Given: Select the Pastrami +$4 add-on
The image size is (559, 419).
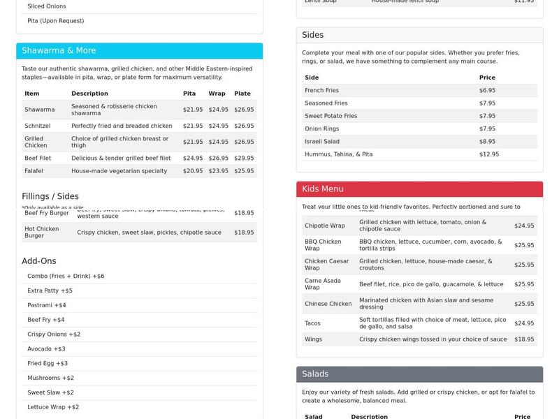Looking at the screenshot, I should click(x=139, y=305).
